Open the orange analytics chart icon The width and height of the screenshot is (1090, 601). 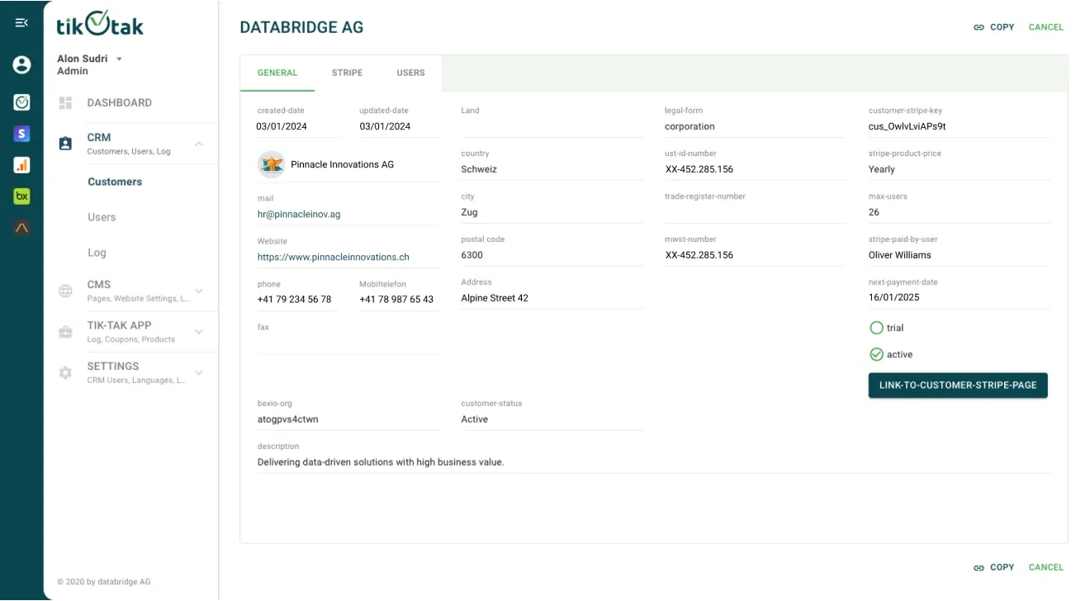(21, 164)
